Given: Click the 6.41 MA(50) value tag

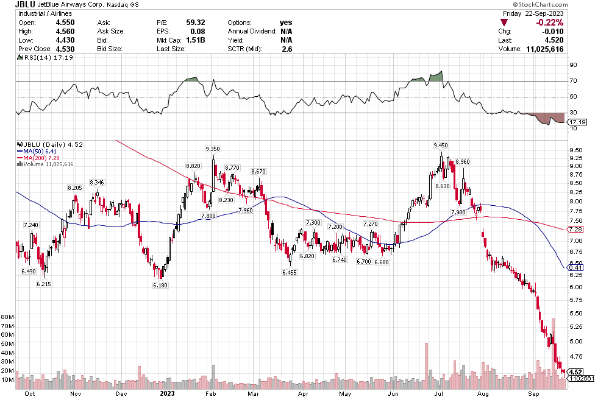Looking at the screenshot, I should 575,267.
